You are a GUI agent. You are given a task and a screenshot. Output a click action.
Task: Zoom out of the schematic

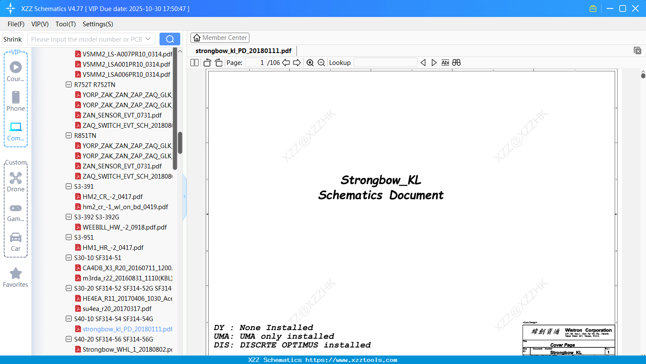[322, 63]
